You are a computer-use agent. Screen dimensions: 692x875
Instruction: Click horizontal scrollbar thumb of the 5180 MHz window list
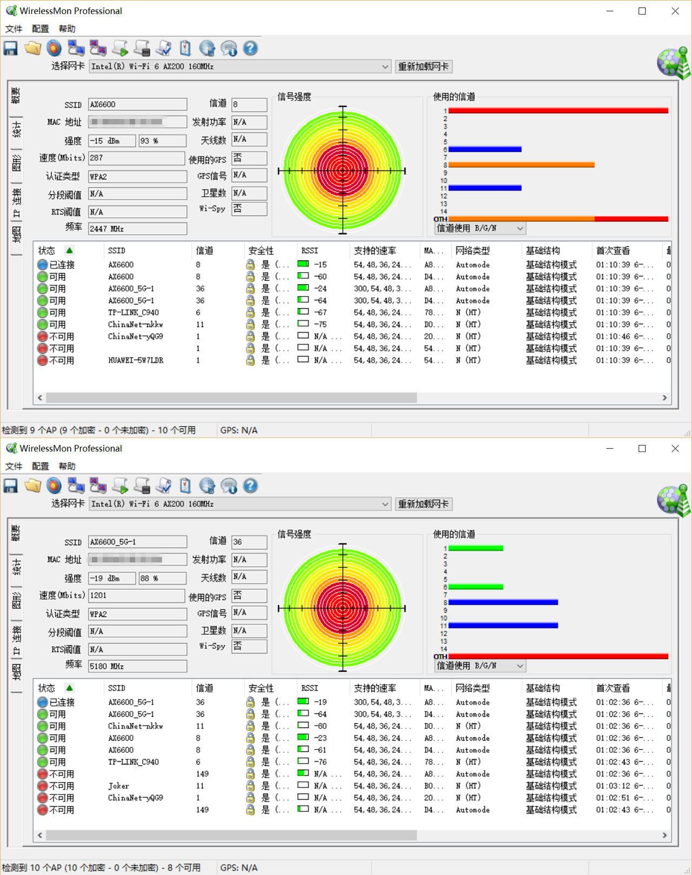231,835
